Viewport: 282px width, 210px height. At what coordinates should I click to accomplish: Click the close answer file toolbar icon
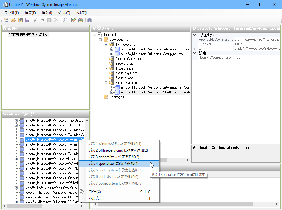pyautogui.click(x=20, y=20)
